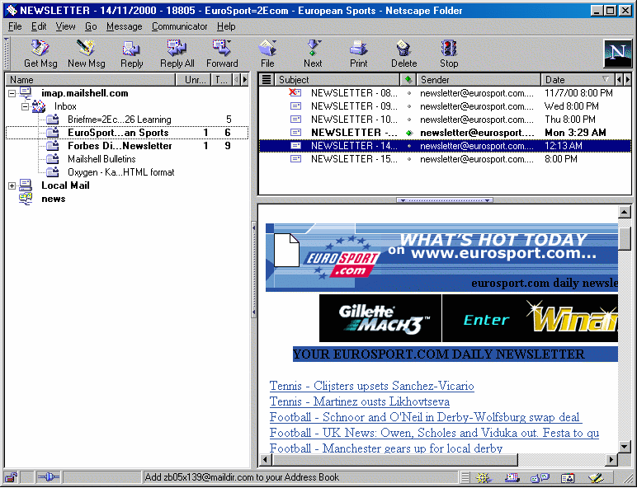This screenshot has width=637, height=488.
Task: Click the news server icon
Action: pos(26,199)
